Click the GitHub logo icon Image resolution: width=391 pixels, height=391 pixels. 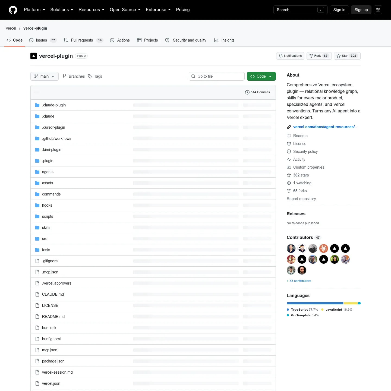click(13, 10)
